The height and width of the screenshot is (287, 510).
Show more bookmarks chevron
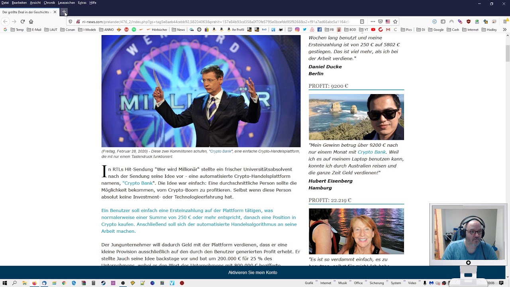coord(504,29)
